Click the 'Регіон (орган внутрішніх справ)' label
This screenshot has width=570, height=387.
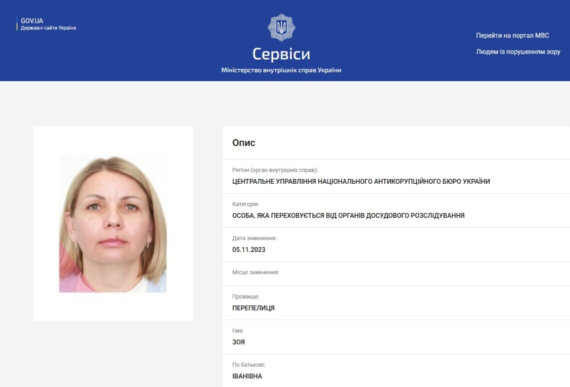click(x=275, y=170)
